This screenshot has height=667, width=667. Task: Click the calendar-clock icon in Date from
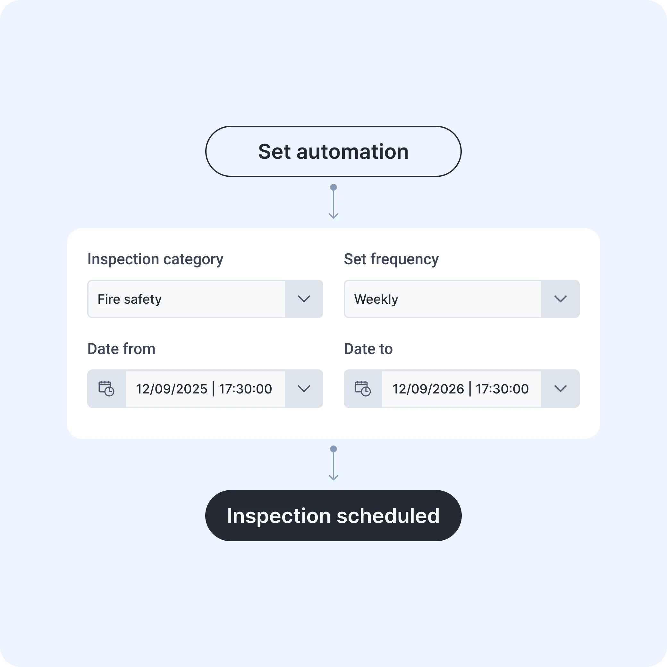pos(106,389)
